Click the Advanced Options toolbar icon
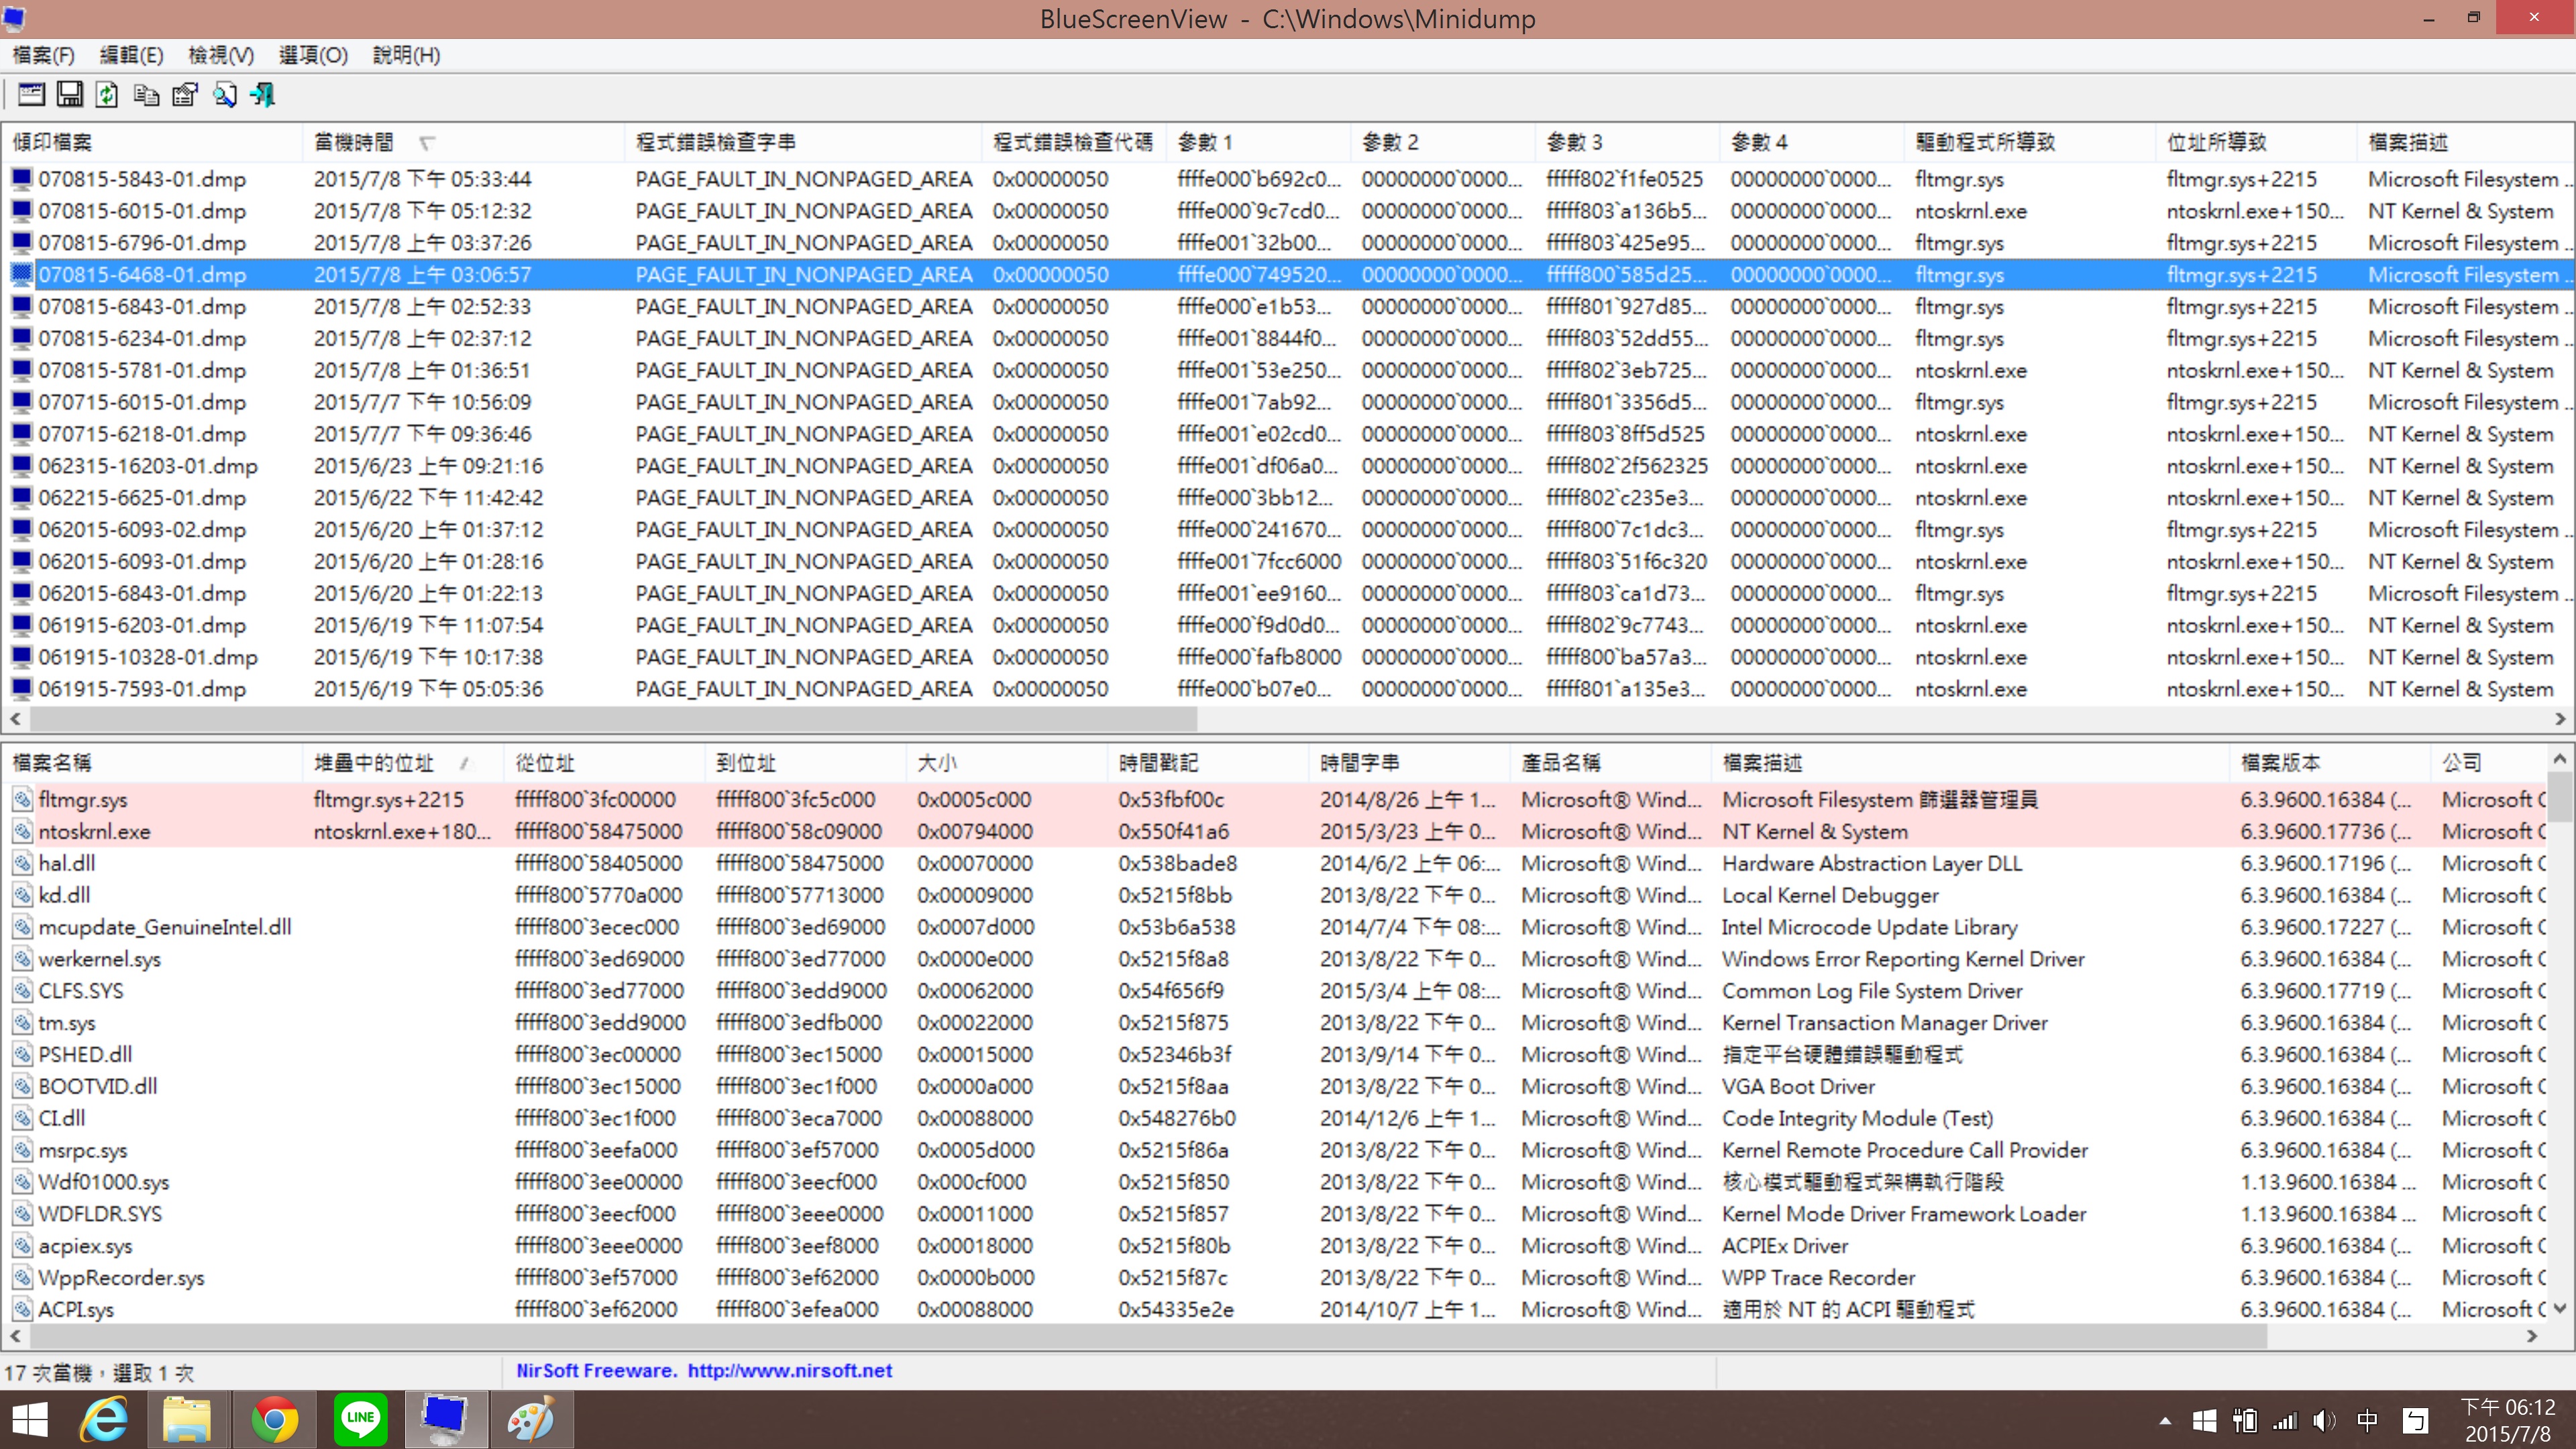The image size is (2576, 1449). 31,95
